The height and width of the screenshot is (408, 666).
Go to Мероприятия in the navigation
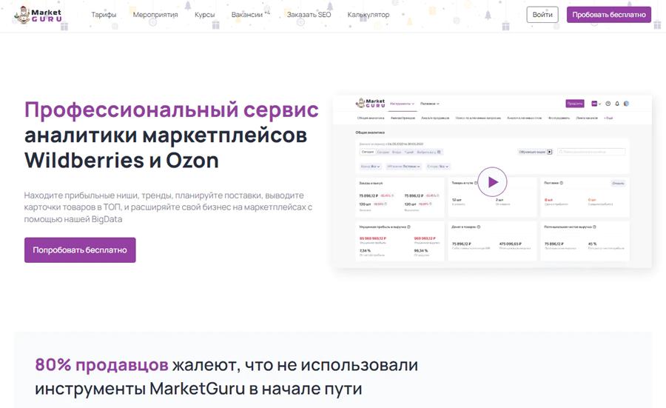[x=155, y=15]
